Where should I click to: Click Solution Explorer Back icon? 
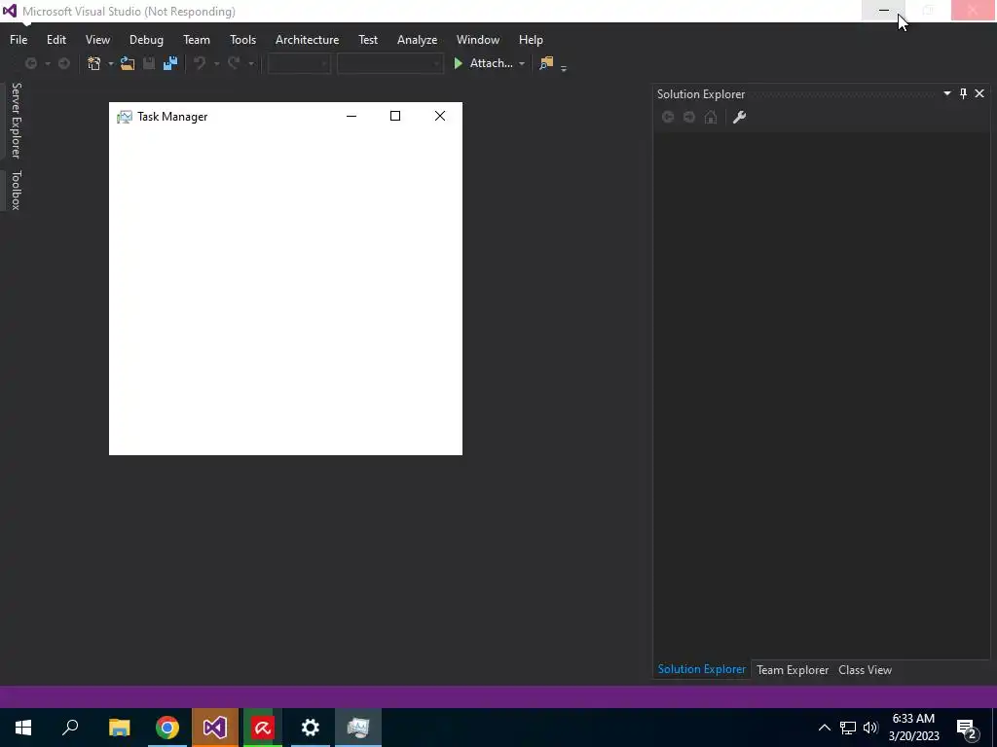click(x=668, y=117)
